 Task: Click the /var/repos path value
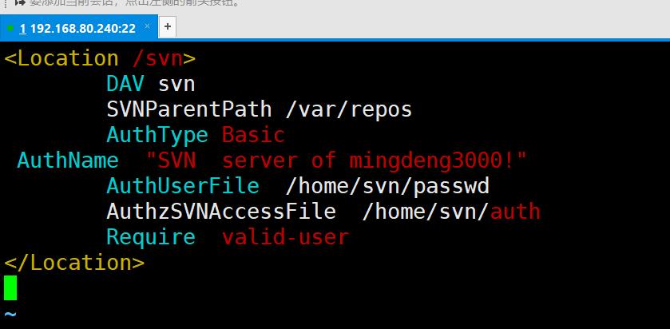(x=349, y=109)
